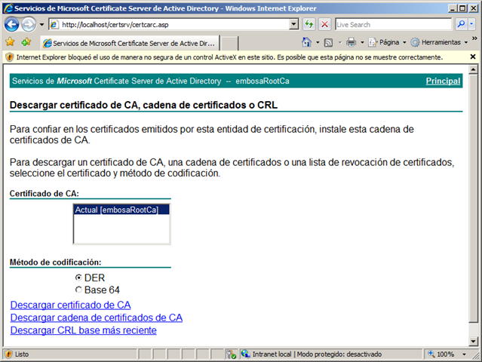
Task: Click the search magnifier icon
Action: pos(462,24)
